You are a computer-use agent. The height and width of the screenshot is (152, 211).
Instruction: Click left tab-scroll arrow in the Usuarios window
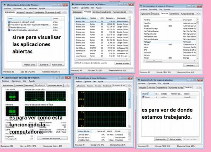[198, 87]
